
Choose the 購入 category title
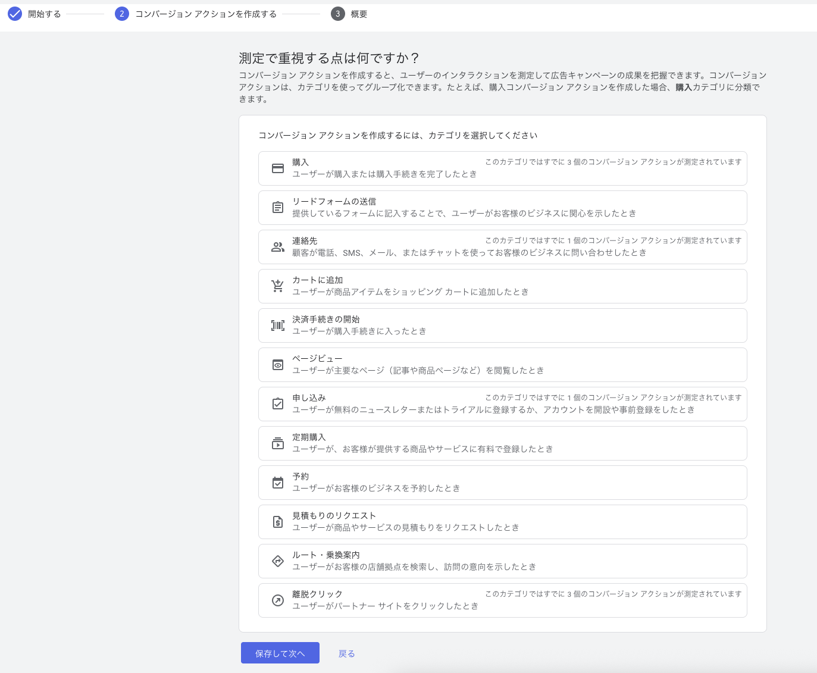[x=300, y=162]
